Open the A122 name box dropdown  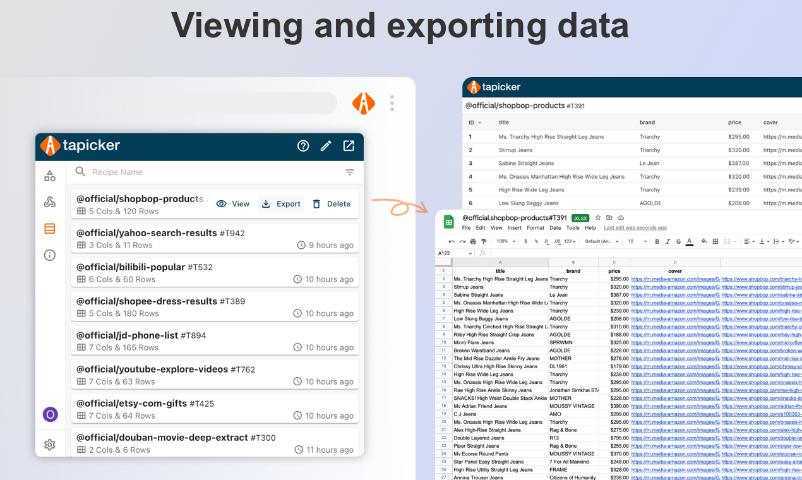pyautogui.click(x=470, y=253)
